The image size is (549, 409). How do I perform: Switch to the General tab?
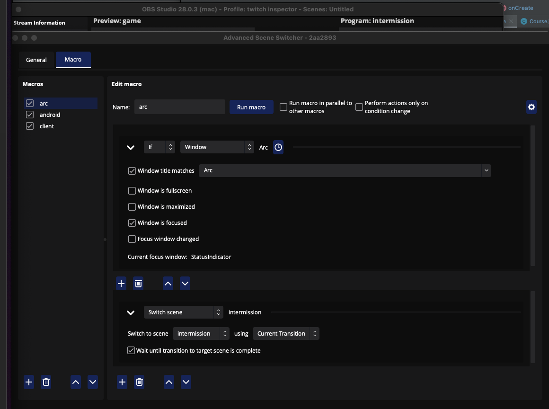click(36, 60)
